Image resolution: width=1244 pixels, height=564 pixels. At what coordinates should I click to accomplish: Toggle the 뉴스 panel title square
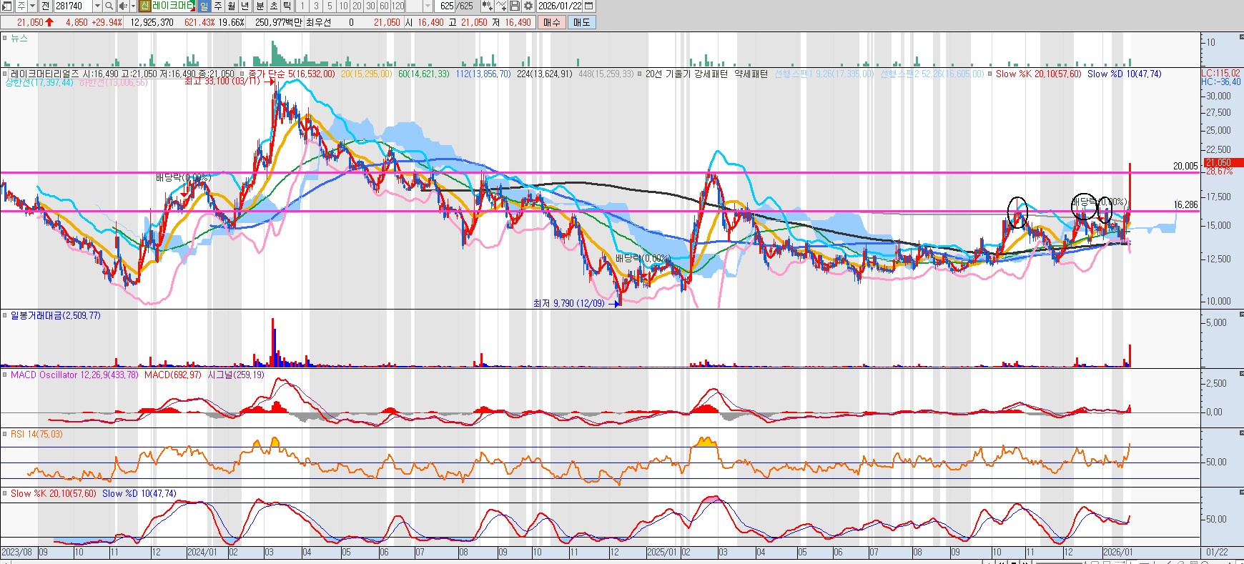click(x=5, y=38)
